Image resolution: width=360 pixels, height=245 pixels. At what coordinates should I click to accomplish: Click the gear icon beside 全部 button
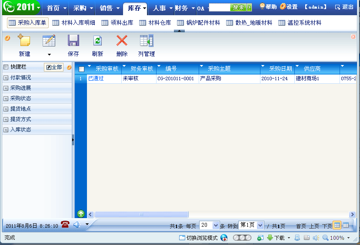pos(69,67)
